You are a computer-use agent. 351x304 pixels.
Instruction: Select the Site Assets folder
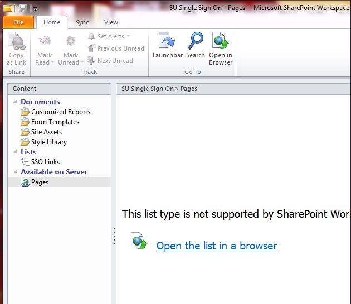(59, 132)
